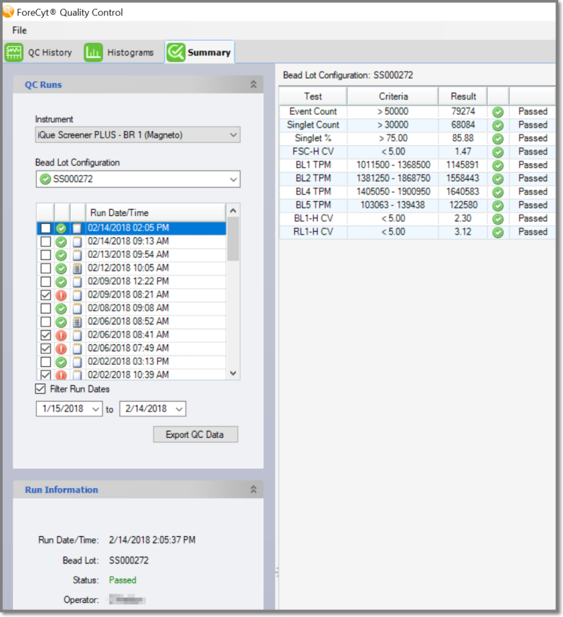563x617 pixels.
Task: Disable the Filter Run Dates checkbox
Action: (41, 389)
